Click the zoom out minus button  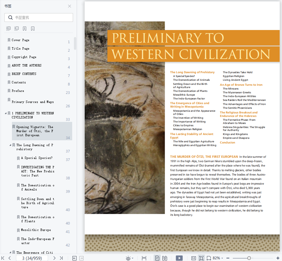point(228,258)
